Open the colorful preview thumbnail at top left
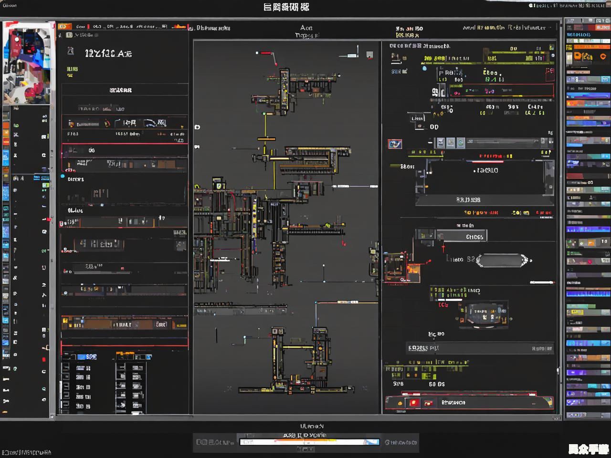Image resolution: width=611 pixels, height=458 pixels. pos(27,62)
